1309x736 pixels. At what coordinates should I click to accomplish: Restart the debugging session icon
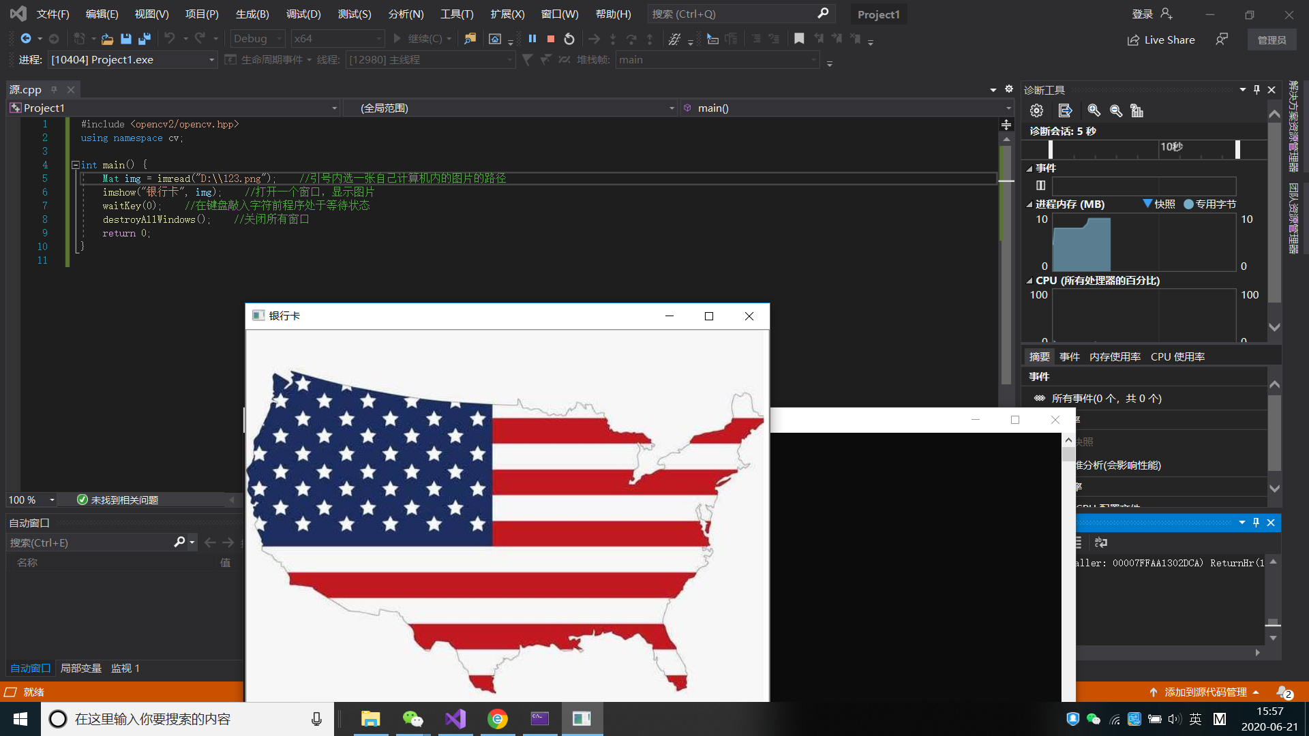pos(569,39)
